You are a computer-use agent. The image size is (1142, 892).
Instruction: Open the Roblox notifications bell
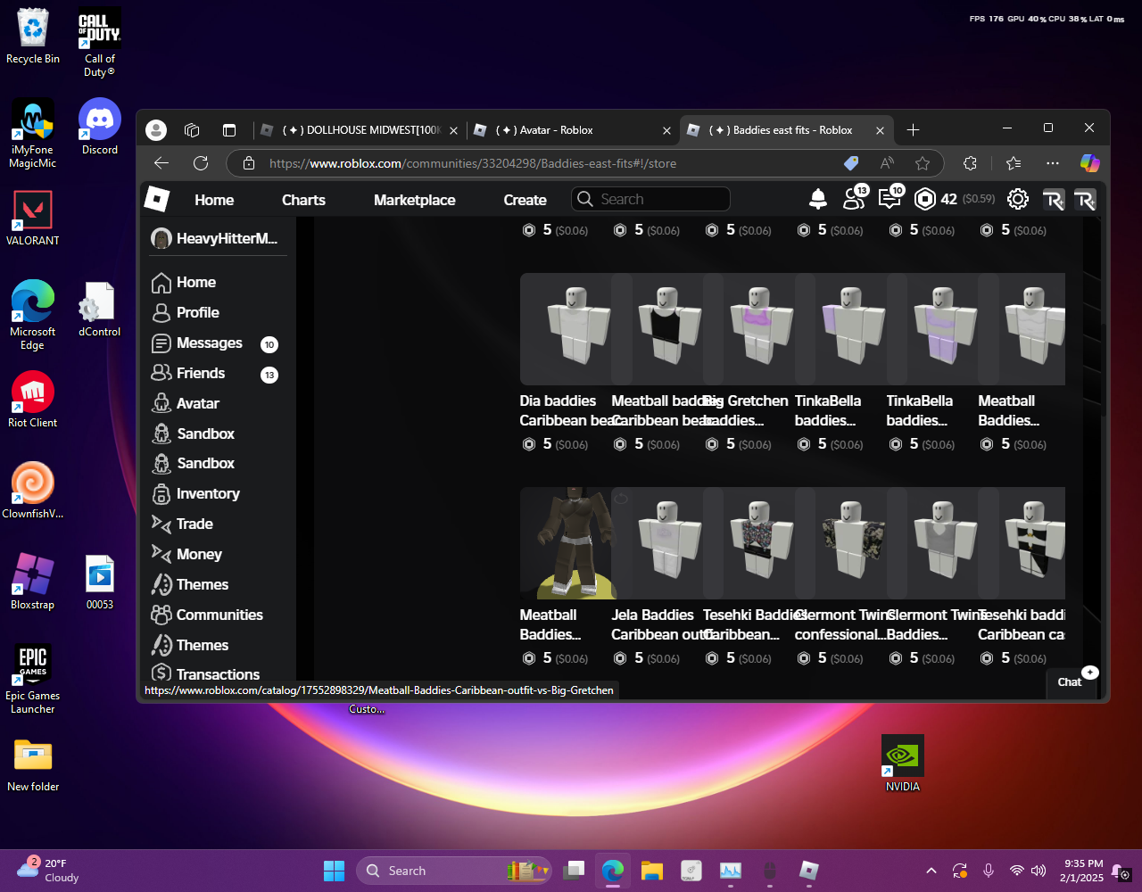[817, 199]
